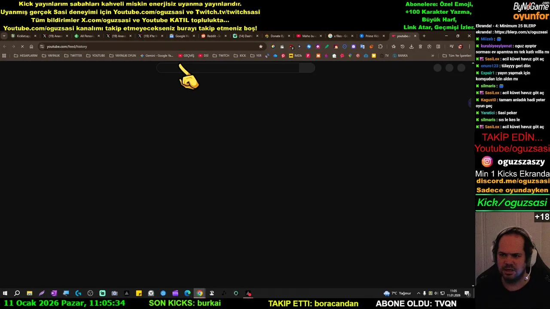Viewport: 550px width, 309px height.
Task: Expand HESAPLARIM bookmark folder
Action: (x=25, y=55)
